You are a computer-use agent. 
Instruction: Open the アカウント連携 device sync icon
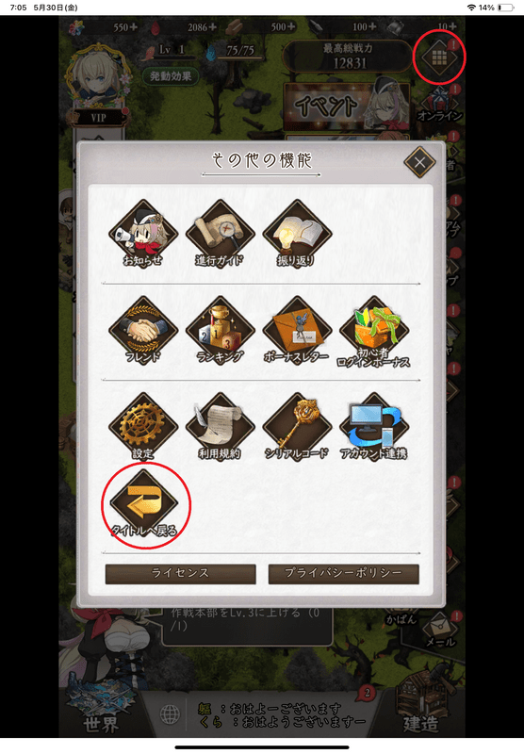(374, 427)
